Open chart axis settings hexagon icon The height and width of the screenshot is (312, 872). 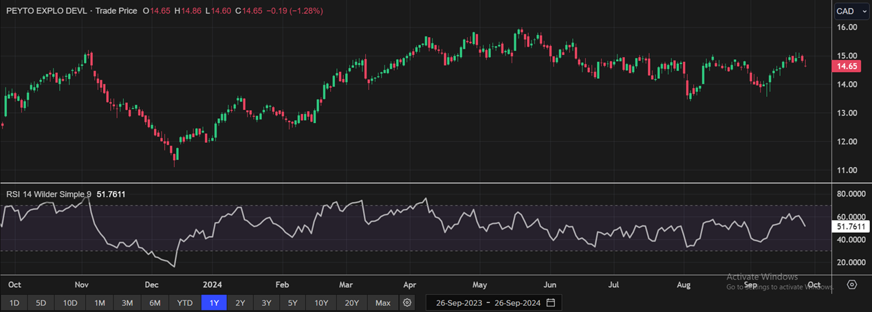pyautogui.click(x=852, y=285)
